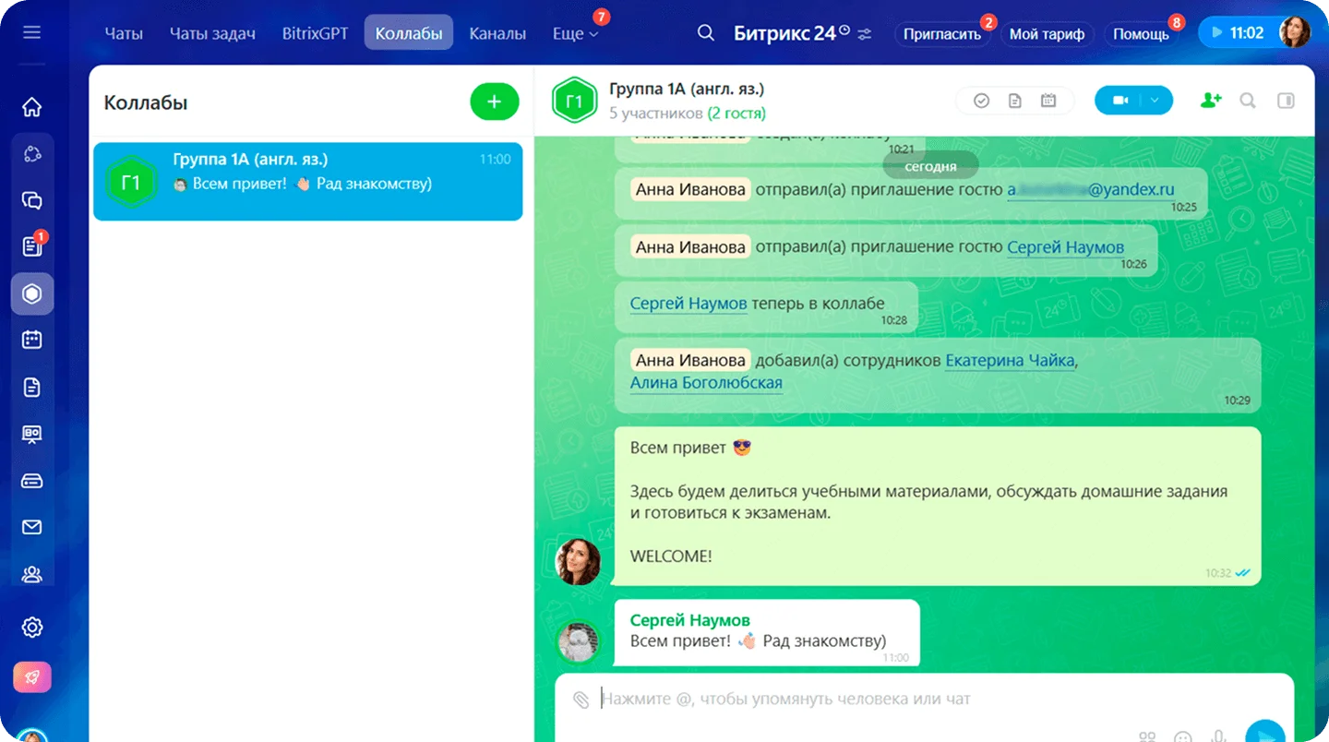Open Settings gear in sidebar

pyautogui.click(x=32, y=628)
